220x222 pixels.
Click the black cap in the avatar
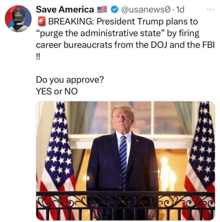[18, 16]
